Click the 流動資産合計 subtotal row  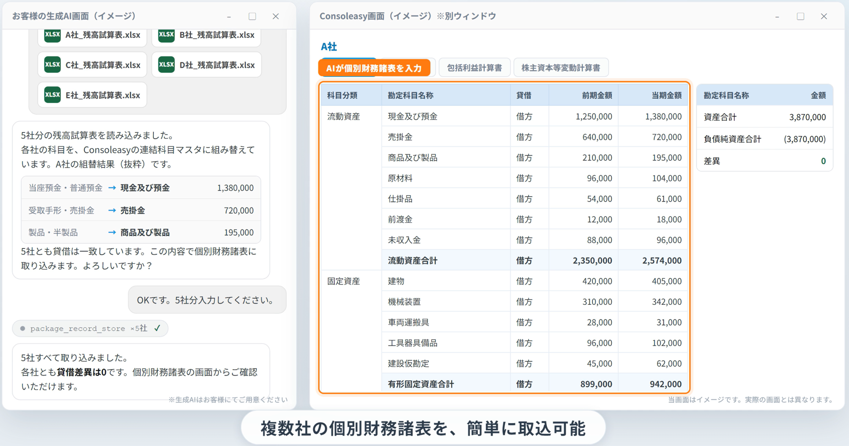coord(535,260)
